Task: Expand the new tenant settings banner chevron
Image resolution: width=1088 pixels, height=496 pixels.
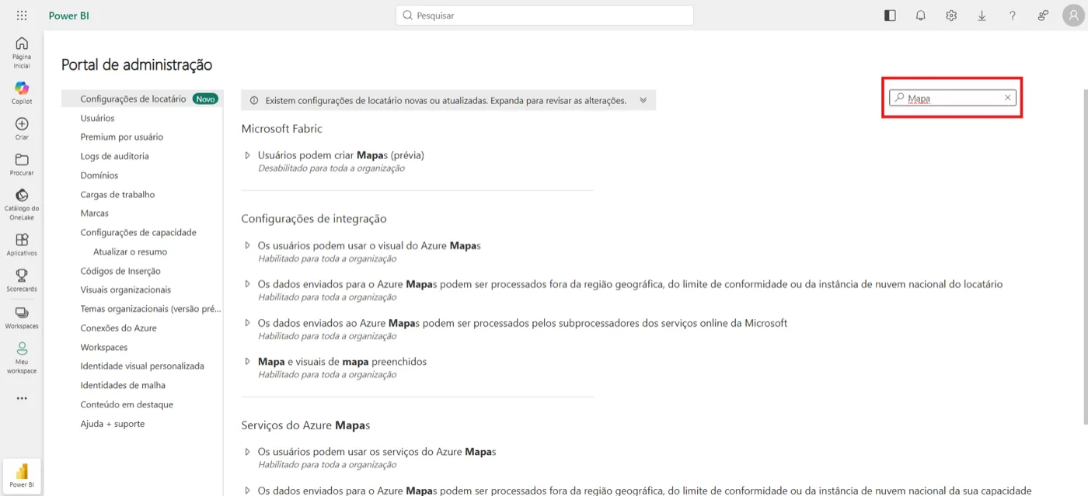Action: (643, 100)
